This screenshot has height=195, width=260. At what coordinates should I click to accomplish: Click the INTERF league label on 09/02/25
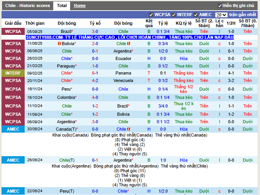pos(13,73)
